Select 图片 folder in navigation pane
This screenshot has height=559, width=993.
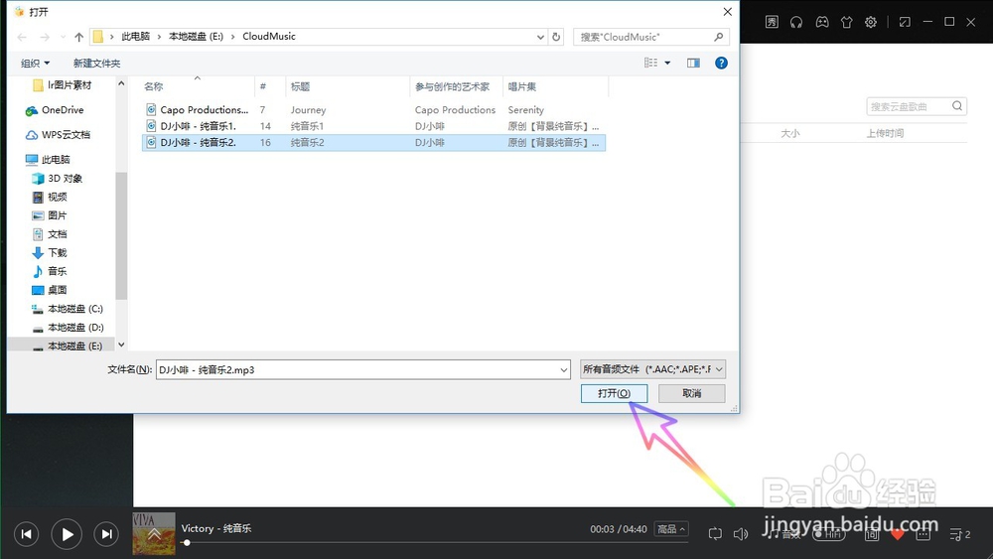tap(50, 215)
